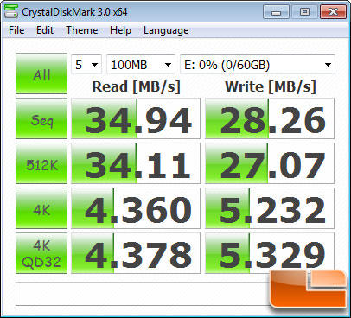The height and width of the screenshot is (318, 351).
Task: Select the 512K write result 27.07
Action: coord(270,163)
